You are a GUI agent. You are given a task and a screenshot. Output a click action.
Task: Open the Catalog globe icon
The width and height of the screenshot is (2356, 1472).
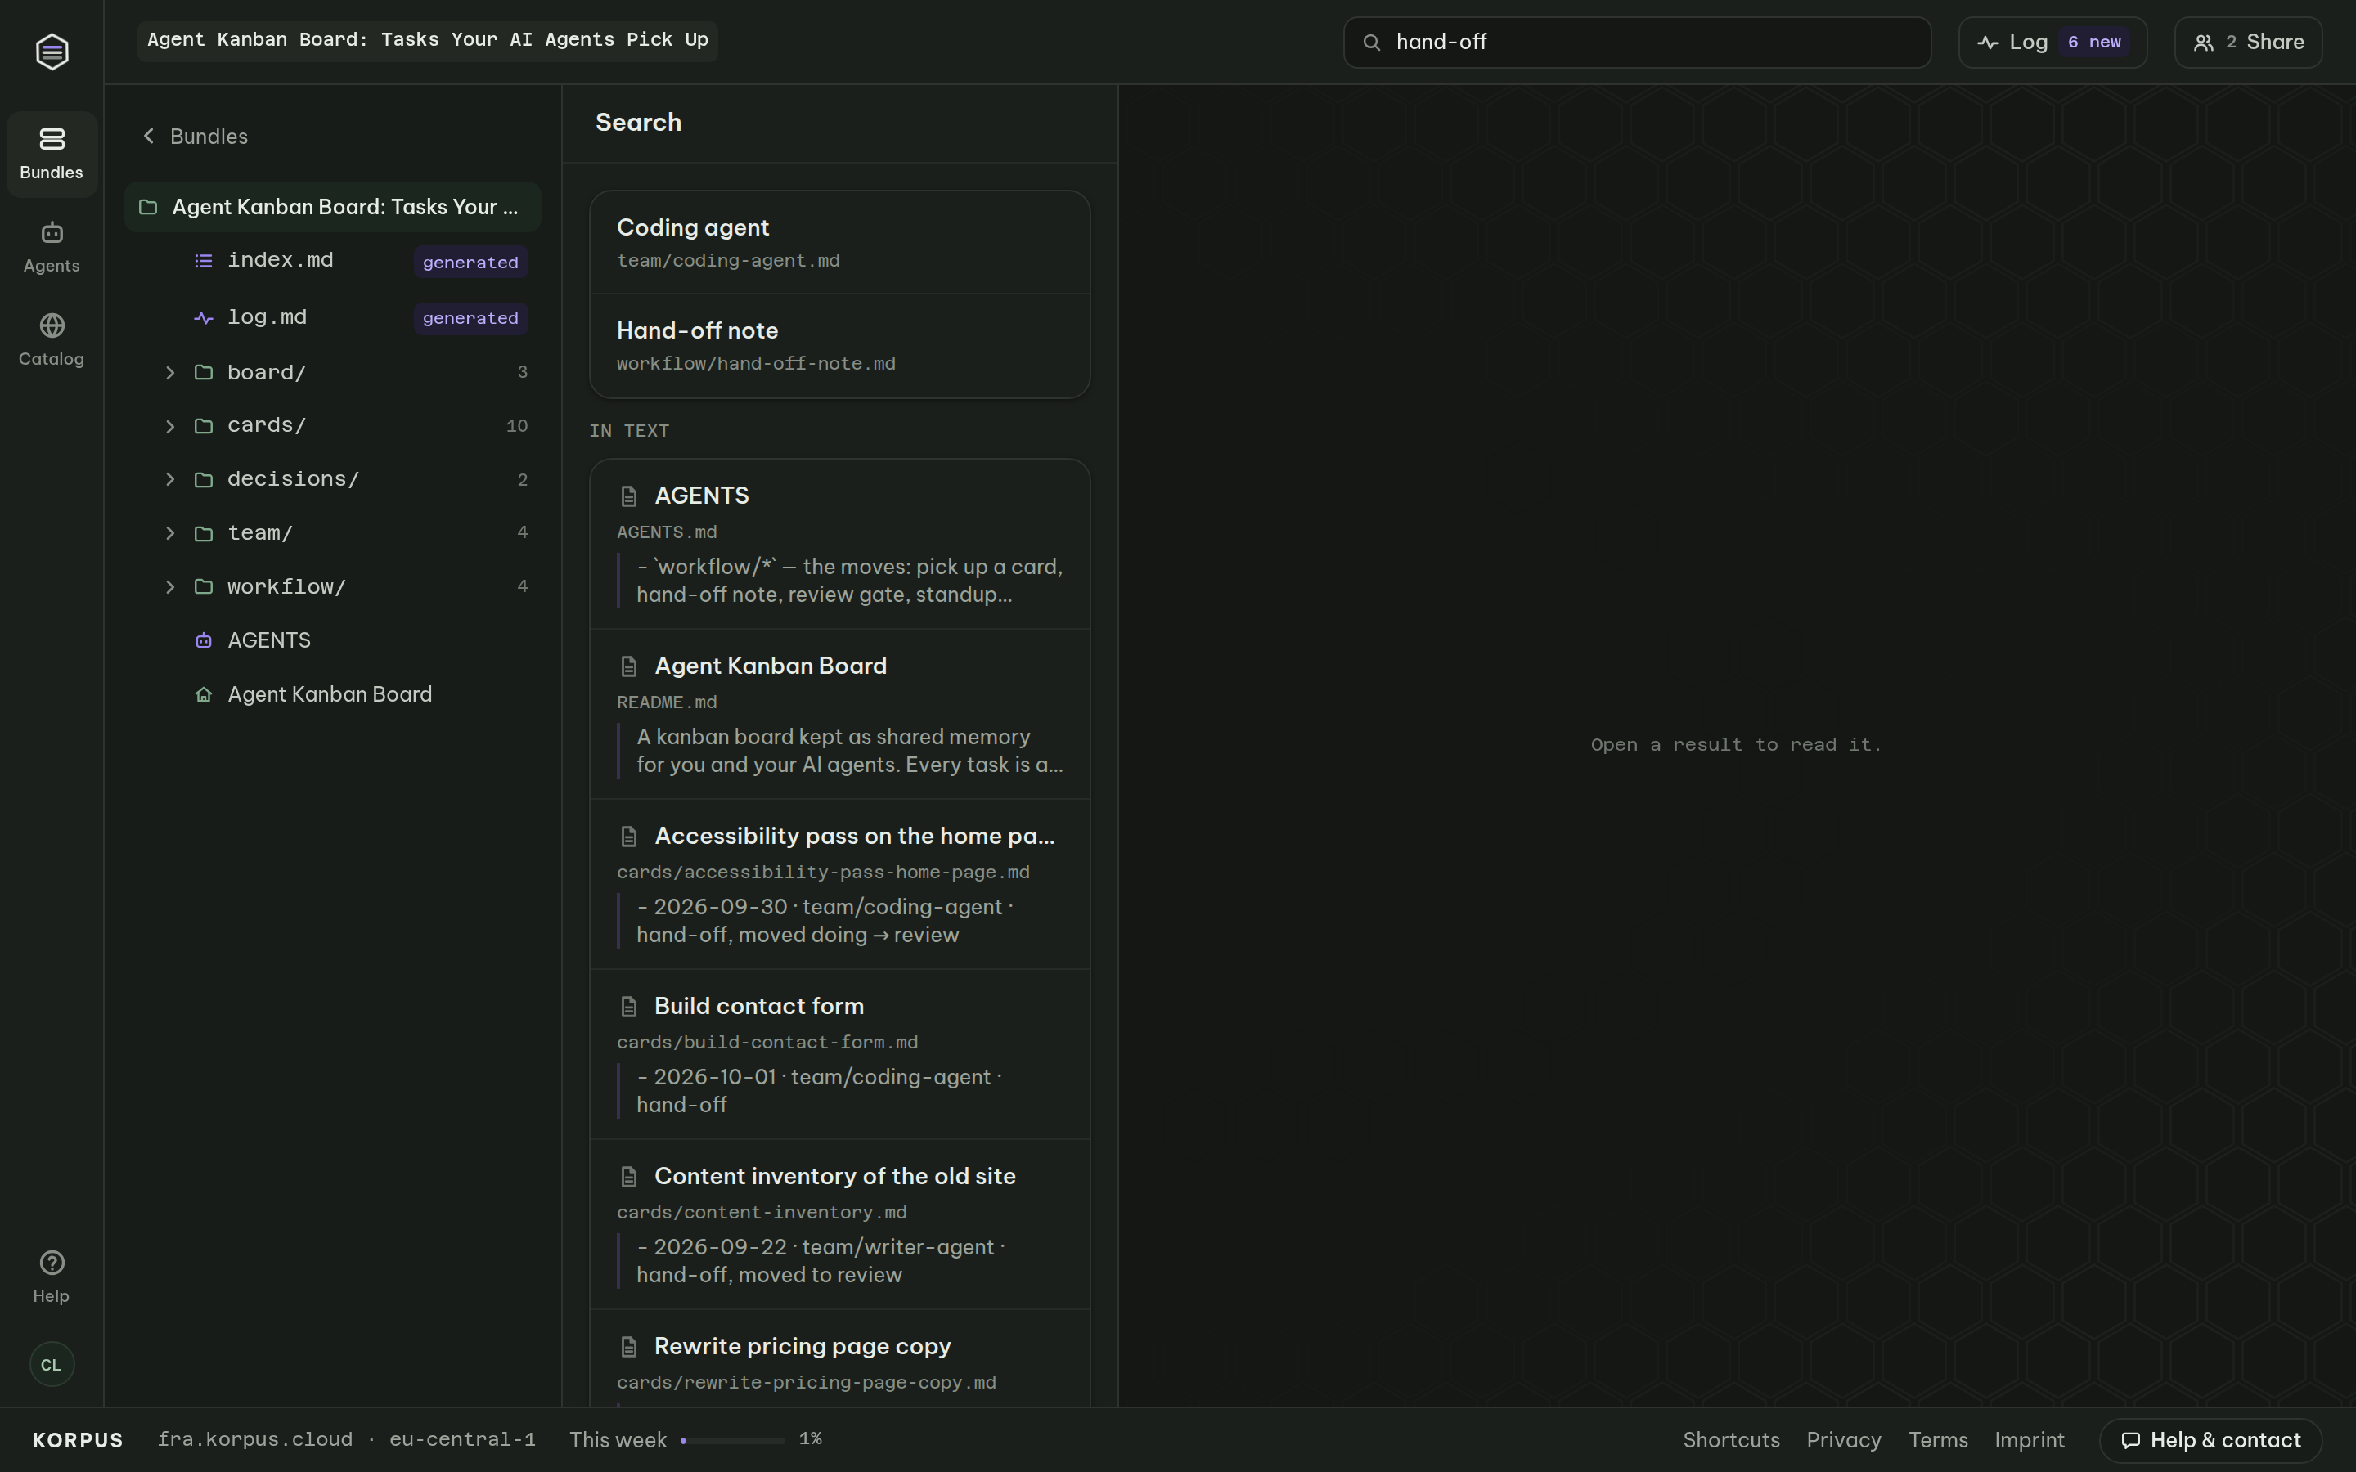(x=52, y=325)
